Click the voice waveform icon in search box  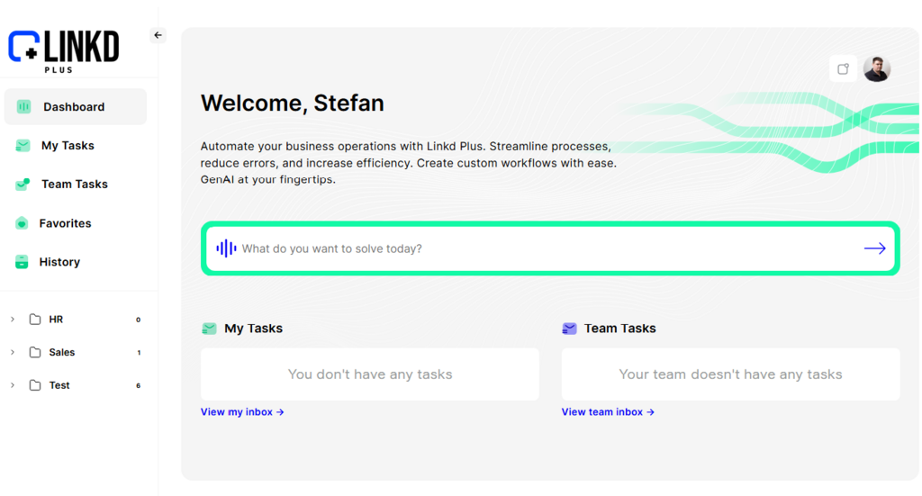pos(226,248)
